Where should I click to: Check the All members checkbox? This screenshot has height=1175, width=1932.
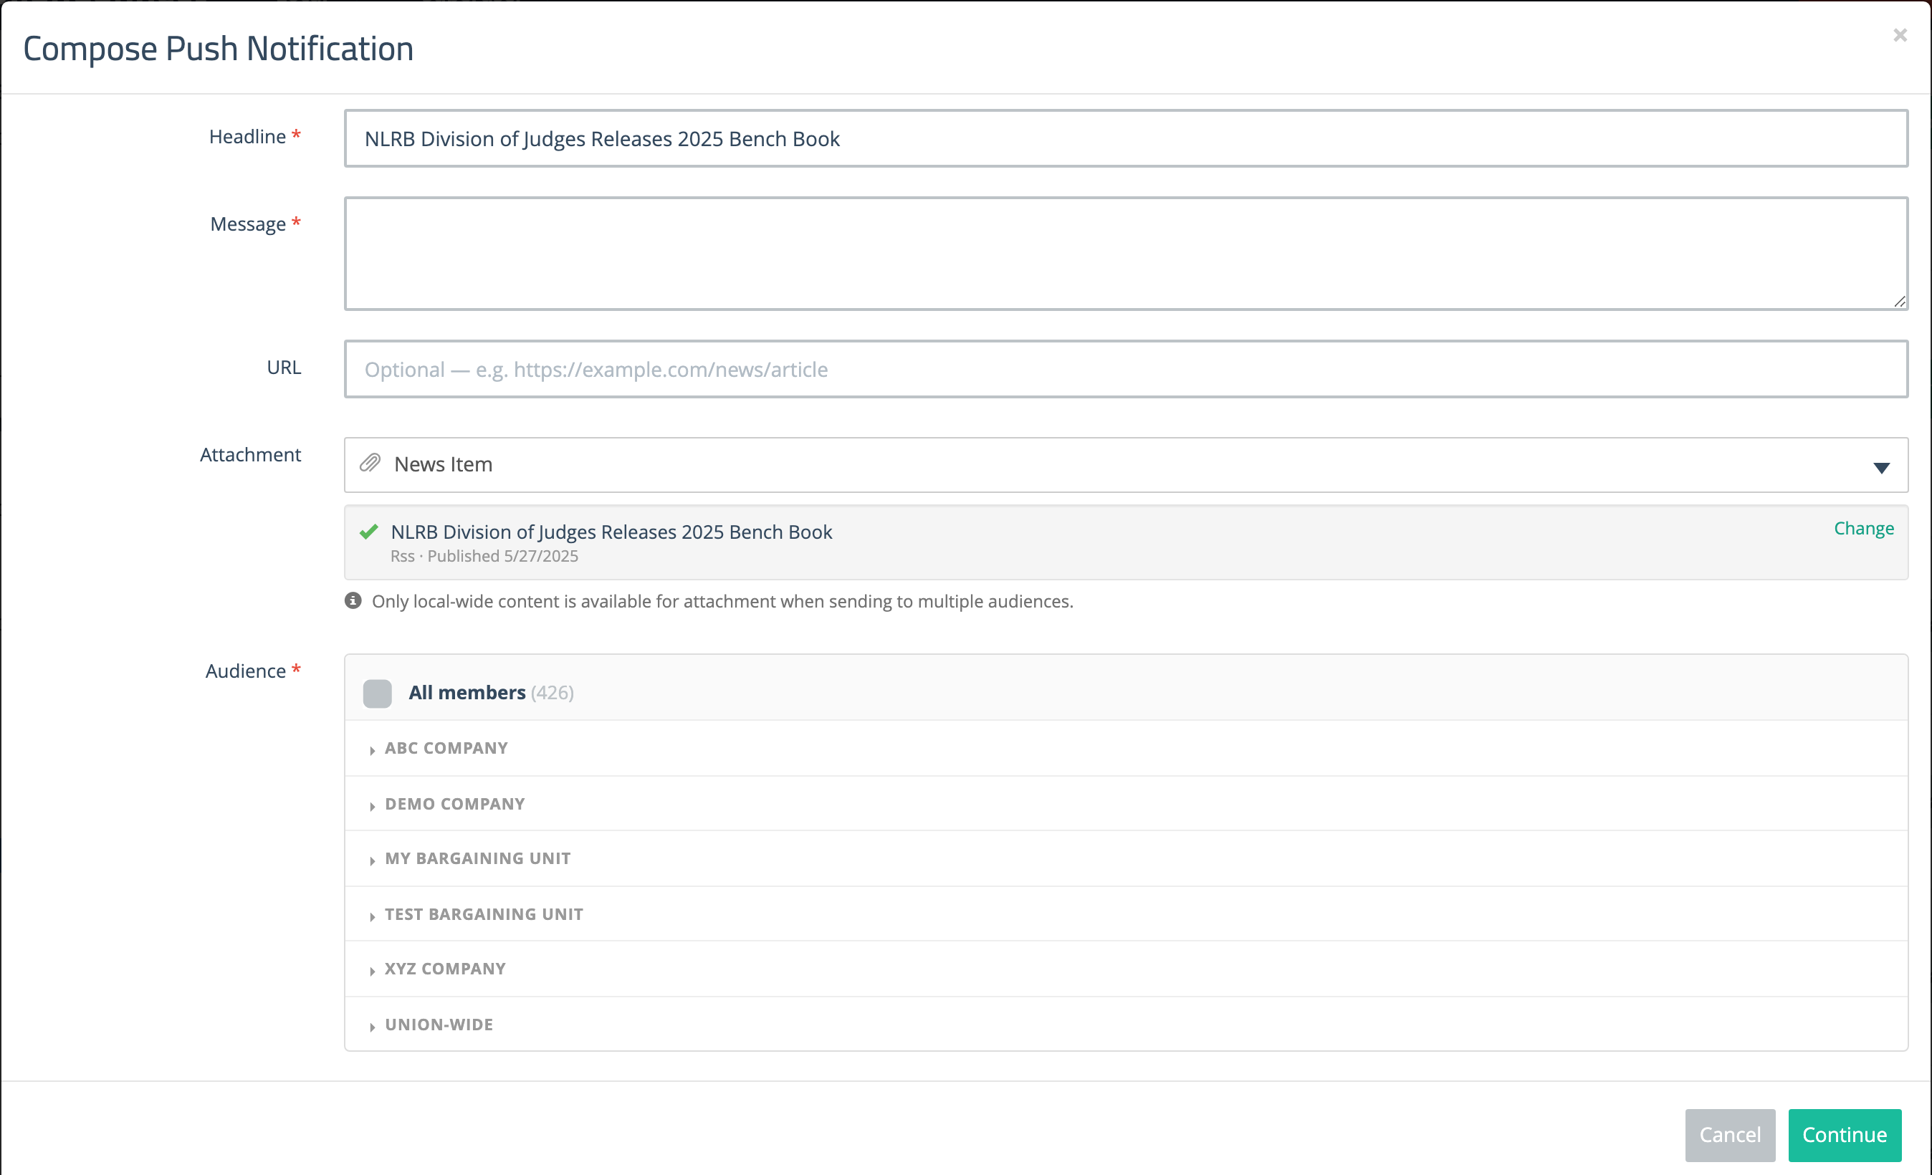[x=377, y=693]
